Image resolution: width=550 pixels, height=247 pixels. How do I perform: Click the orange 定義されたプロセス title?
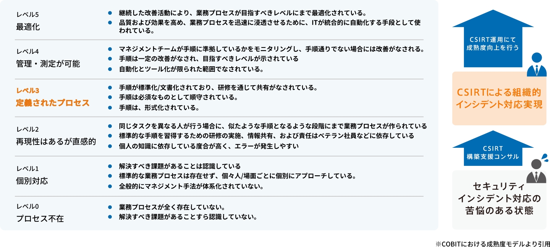(x=52, y=103)
